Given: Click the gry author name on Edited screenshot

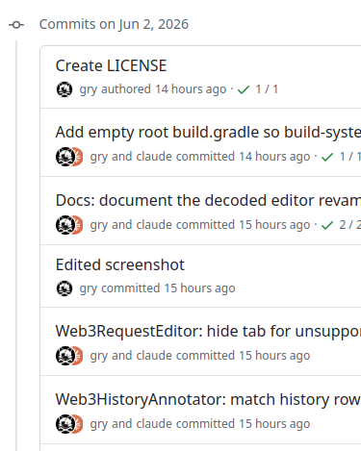Looking at the screenshot, I should click(89, 288).
